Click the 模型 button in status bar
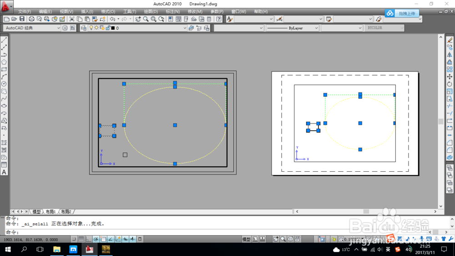 point(246,239)
